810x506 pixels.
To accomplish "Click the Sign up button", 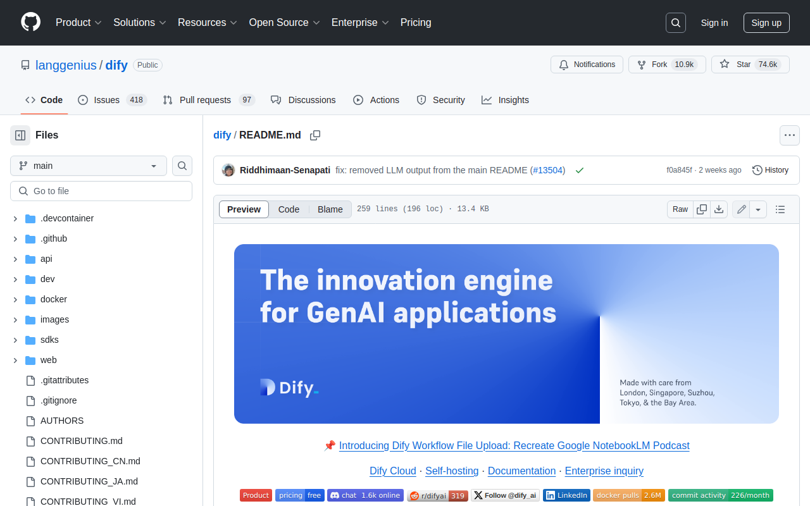I will pyautogui.click(x=766, y=23).
